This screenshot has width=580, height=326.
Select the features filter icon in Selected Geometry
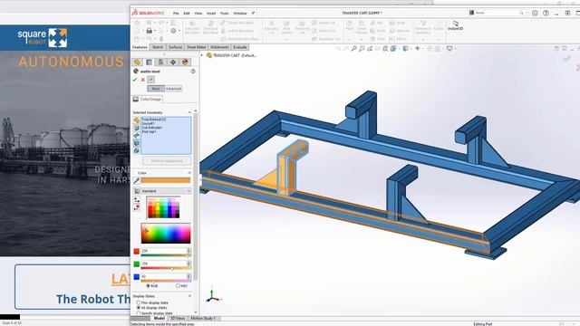[x=137, y=150]
